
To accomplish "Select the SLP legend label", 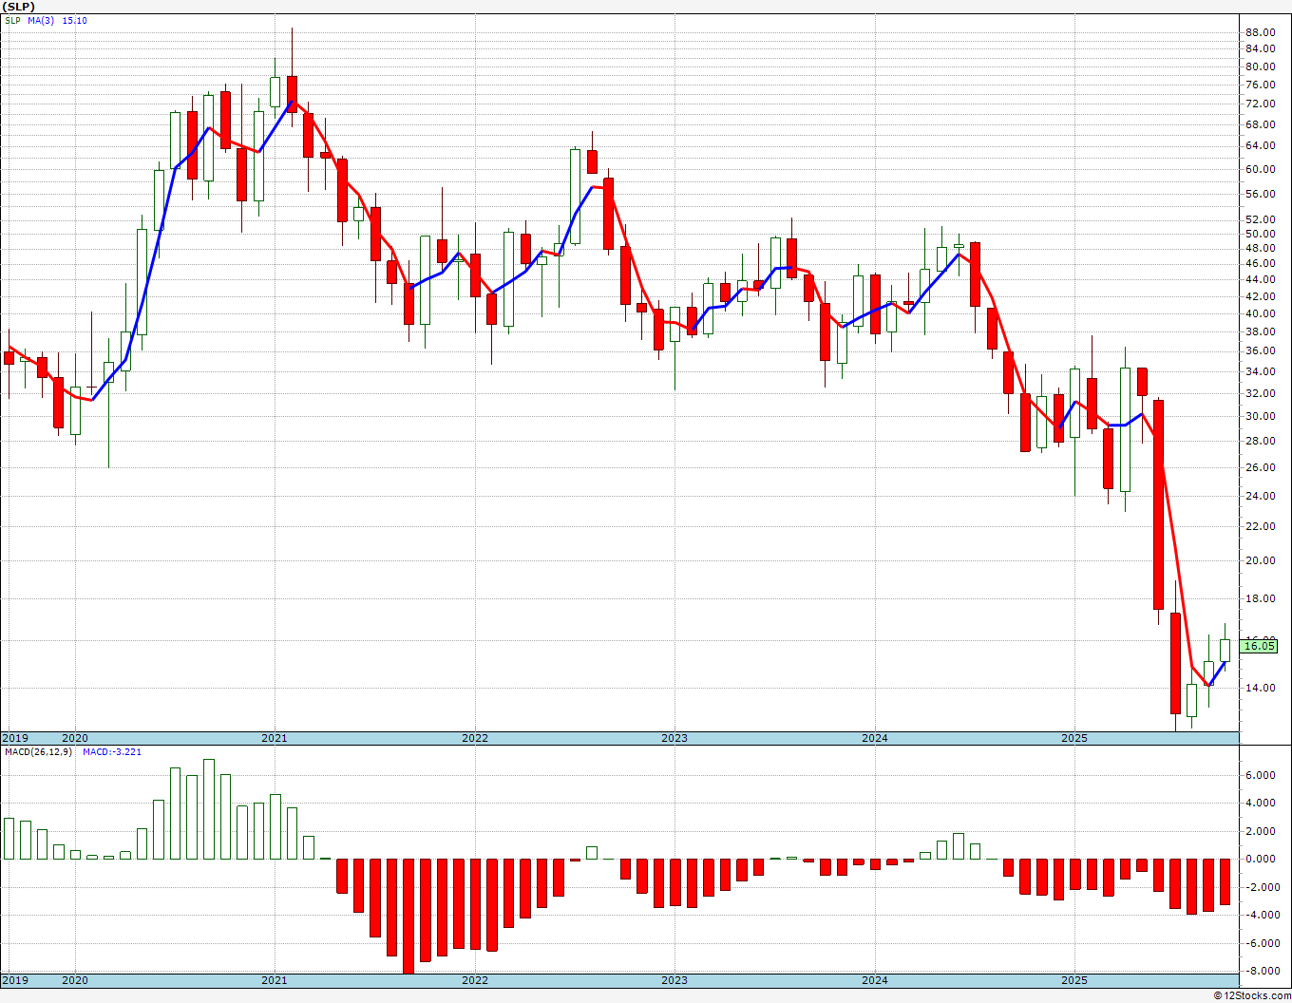I will pos(12,20).
